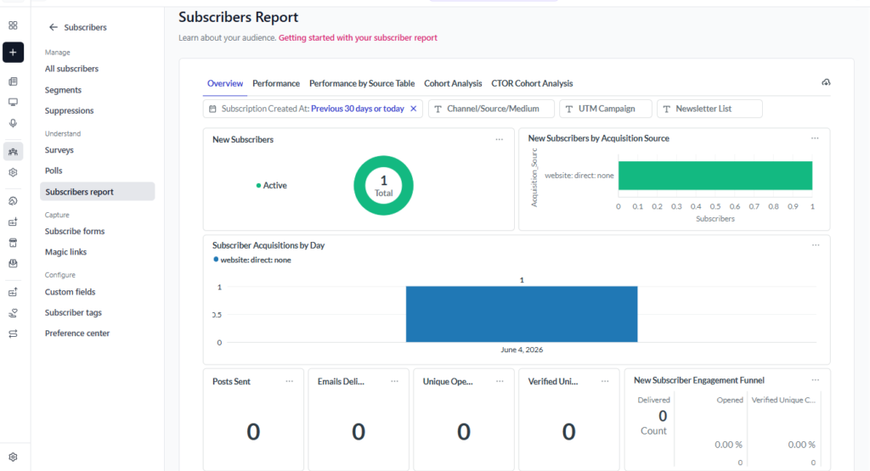
Task: Select the highlighted audience people icon
Action: tap(13, 151)
